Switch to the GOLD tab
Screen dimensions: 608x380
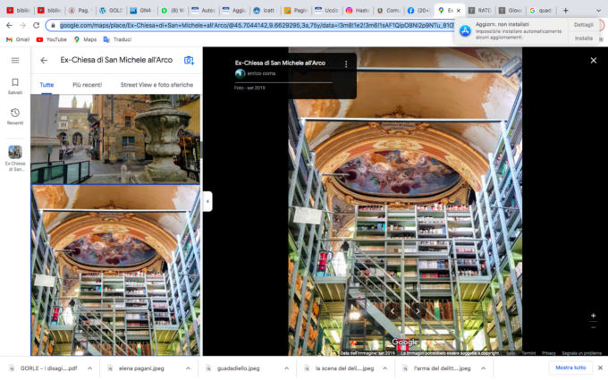[111, 11]
